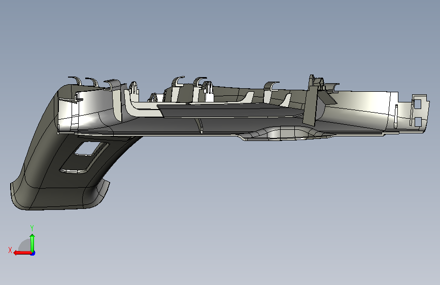Select the blue Z axis dot on the triad
Viewport: 440px width, 285px height.
[33, 253]
